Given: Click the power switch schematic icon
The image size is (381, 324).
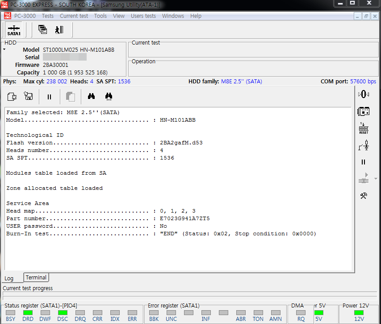Looking at the screenshot, I should [x=364, y=145].
